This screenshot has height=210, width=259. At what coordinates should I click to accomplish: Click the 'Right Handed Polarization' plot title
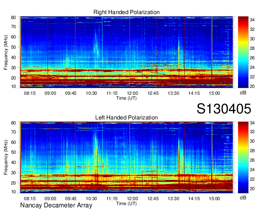click(x=126, y=12)
